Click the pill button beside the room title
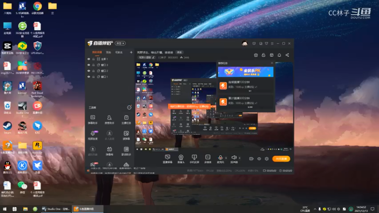This screenshot has width=379, height=213. 179,53
